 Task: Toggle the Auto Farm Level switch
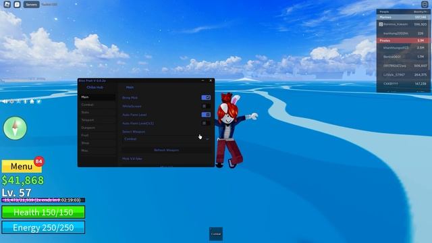(x=206, y=115)
